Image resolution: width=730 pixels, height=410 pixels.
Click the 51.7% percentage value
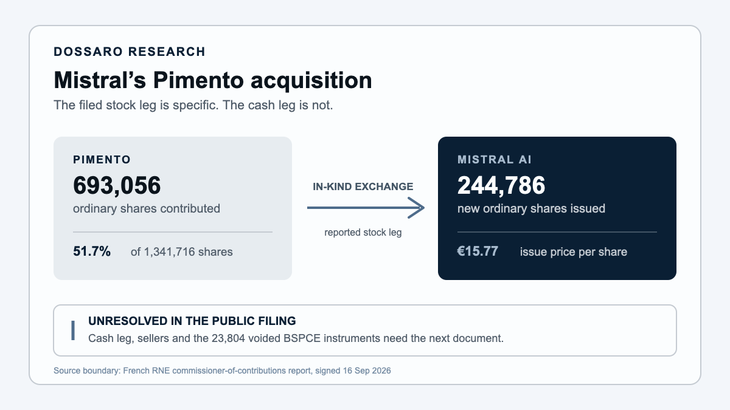[x=92, y=251]
